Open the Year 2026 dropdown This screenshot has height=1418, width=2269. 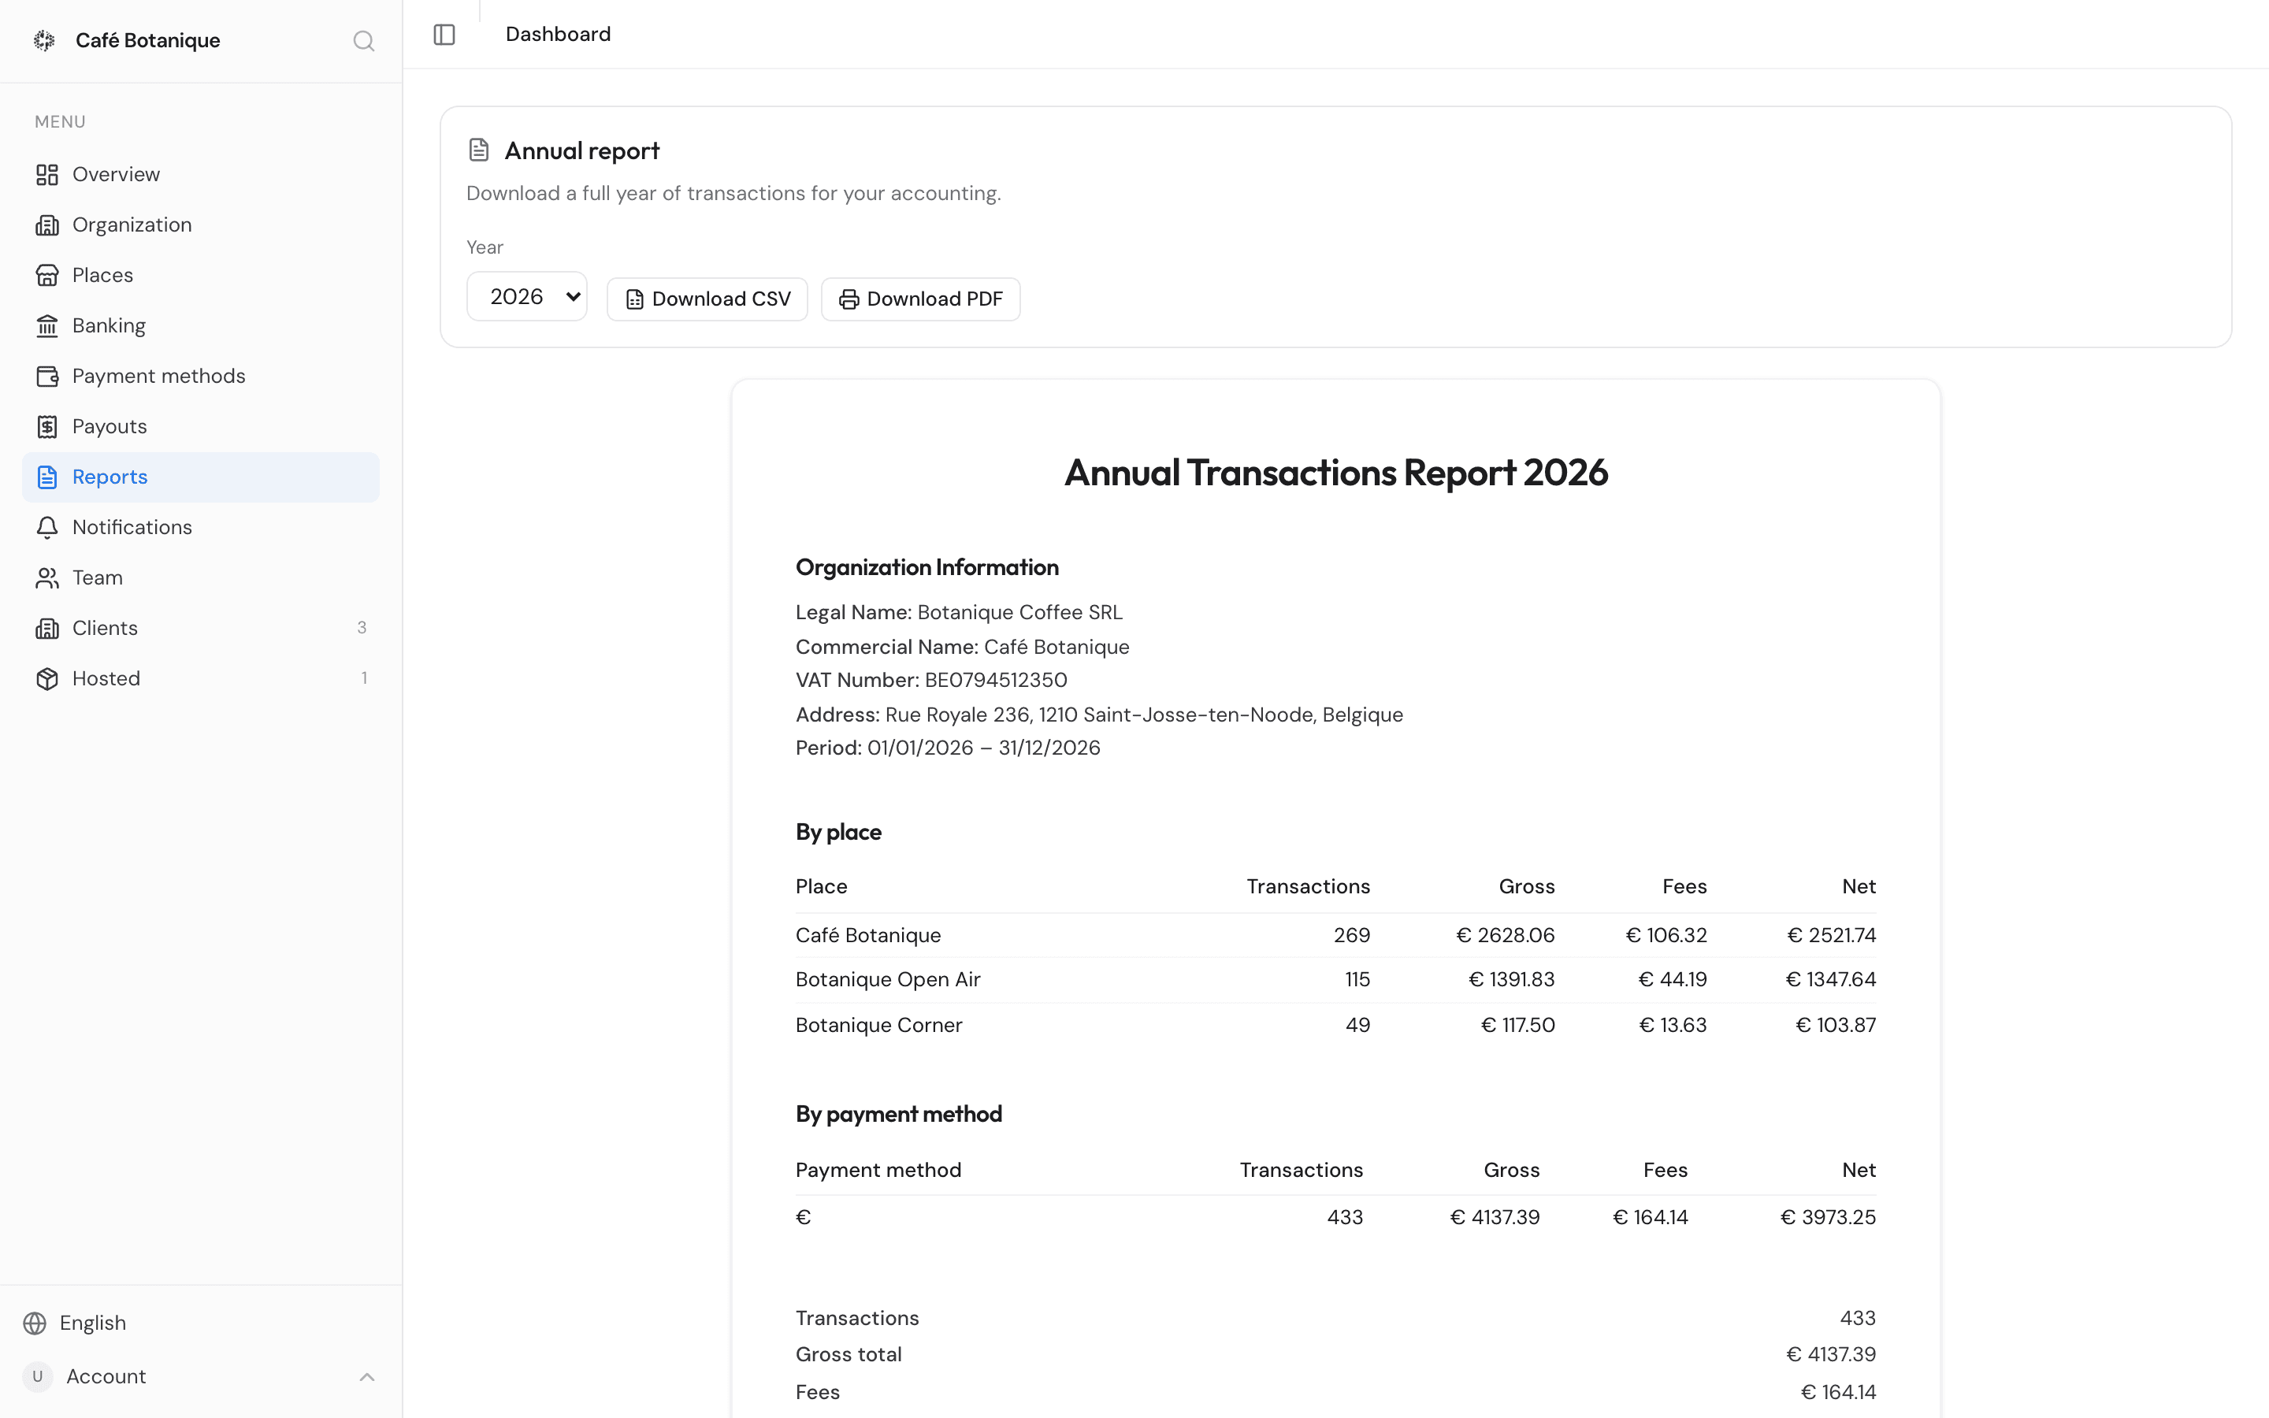[x=527, y=297]
